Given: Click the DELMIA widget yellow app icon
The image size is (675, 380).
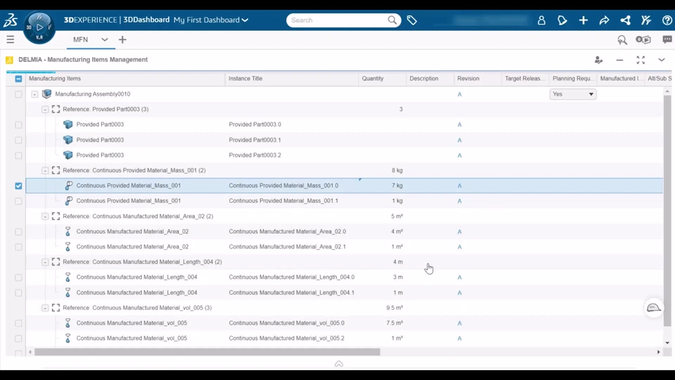Looking at the screenshot, I should [9, 60].
